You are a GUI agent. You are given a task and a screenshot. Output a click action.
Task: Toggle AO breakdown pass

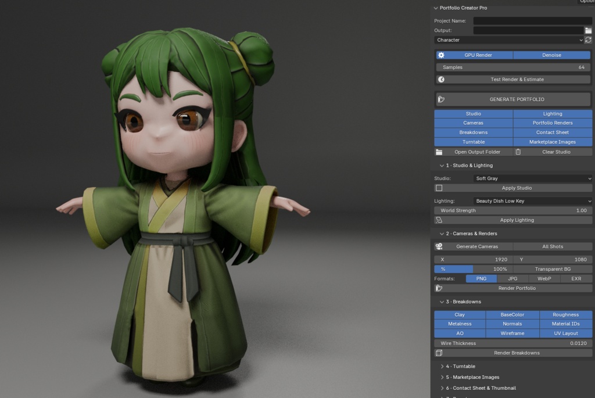pos(460,334)
